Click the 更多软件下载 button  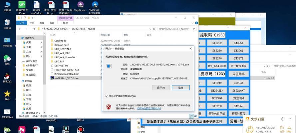pos(217,114)
